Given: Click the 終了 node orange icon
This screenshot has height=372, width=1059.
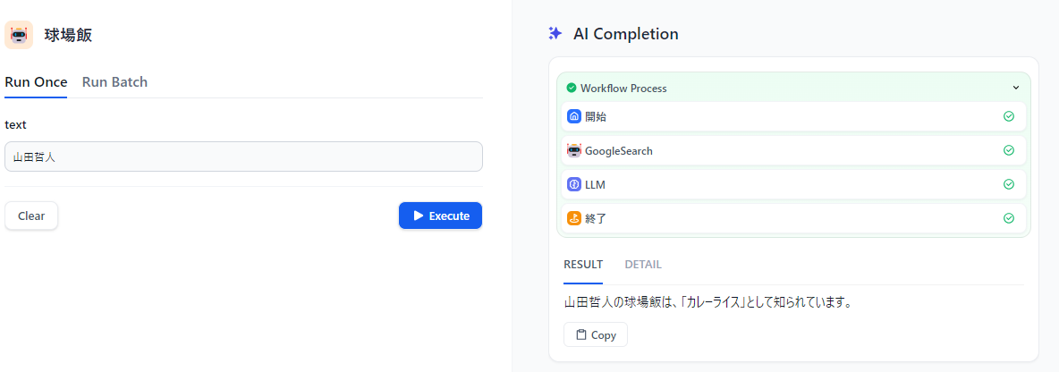Looking at the screenshot, I should (574, 218).
